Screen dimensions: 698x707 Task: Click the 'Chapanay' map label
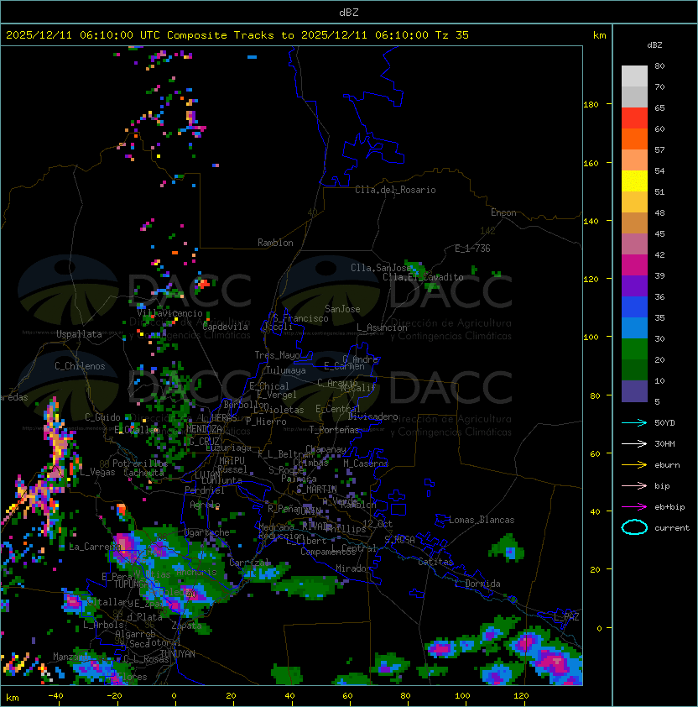point(326,449)
